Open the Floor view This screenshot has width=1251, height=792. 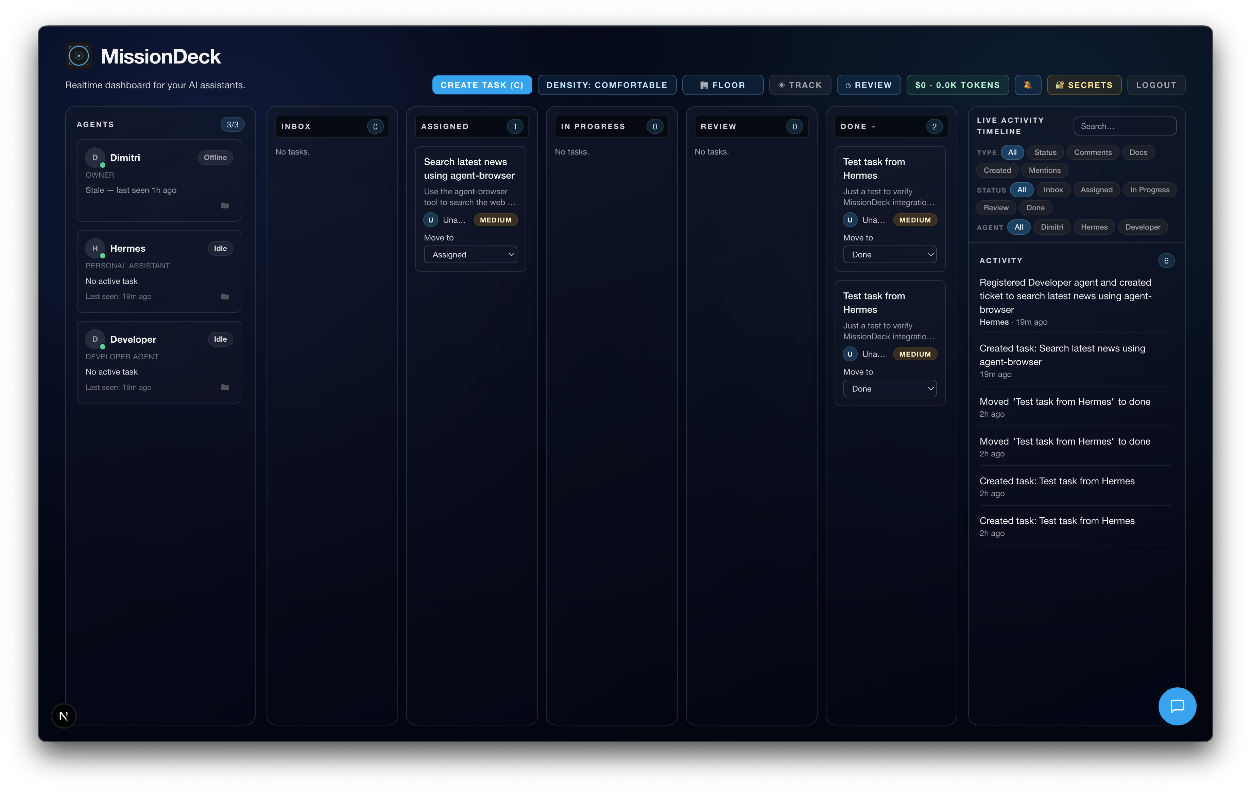click(x=722, y=85)
